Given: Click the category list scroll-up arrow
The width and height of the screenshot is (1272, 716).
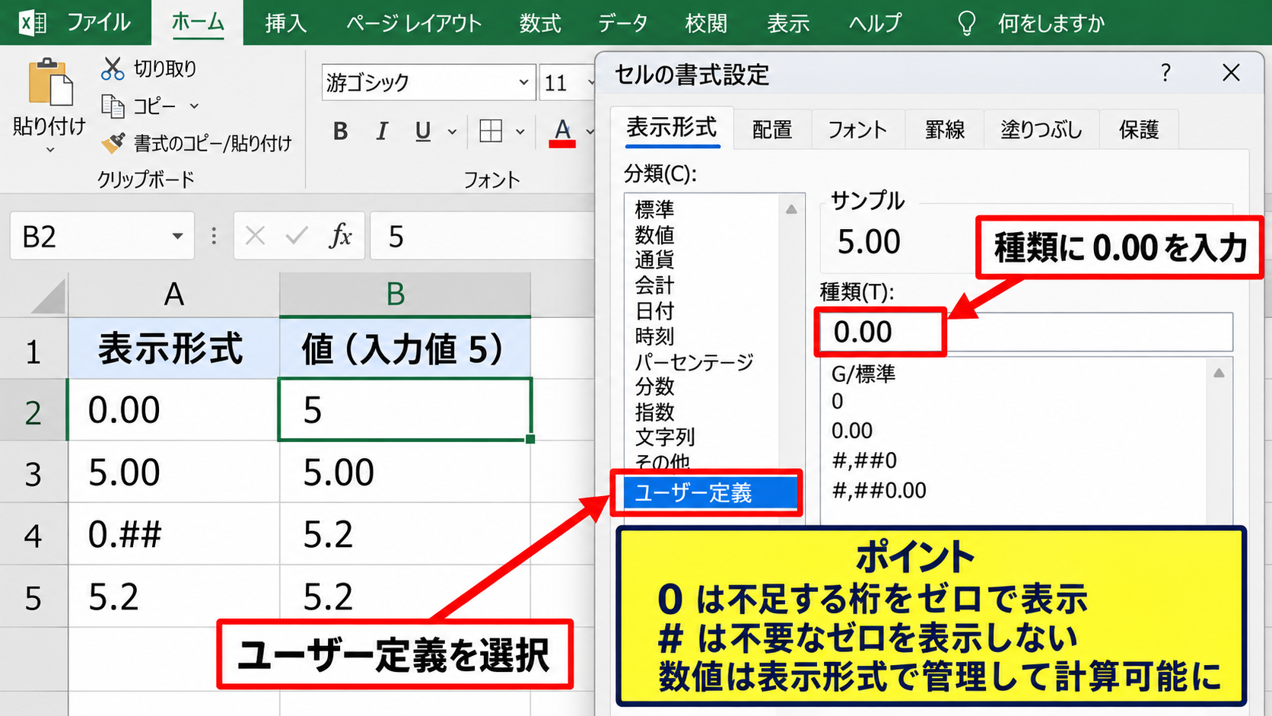Looking at the screenshot, I should pos(791,209).
